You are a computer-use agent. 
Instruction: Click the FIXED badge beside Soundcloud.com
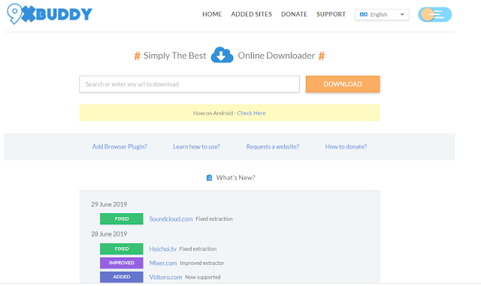click(122, 219)
